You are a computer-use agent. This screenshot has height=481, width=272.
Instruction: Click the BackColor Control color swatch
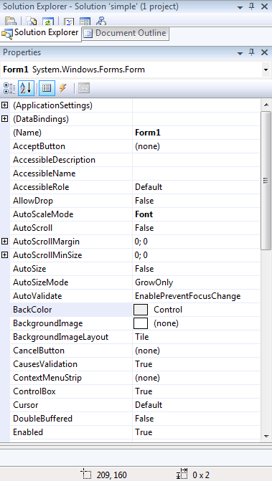coord(141,310)
